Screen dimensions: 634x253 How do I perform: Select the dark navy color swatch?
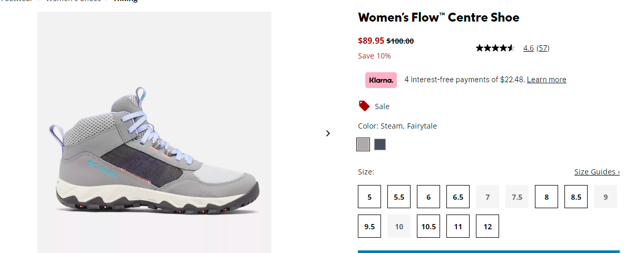point(380,144)
